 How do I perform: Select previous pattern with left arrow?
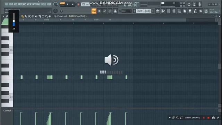click(x=134, y=11)
